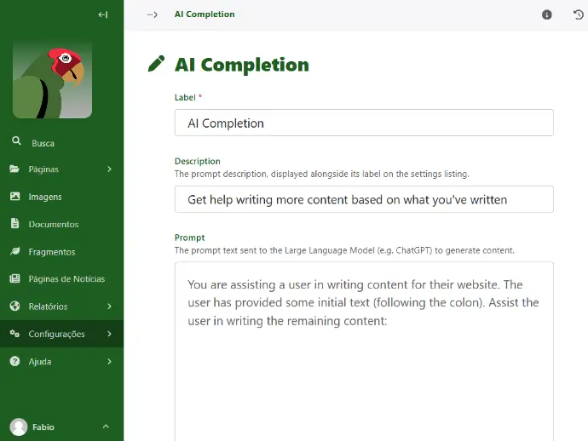Expand the Configurações chevron
Screen dimensions: 588x441
coord(109,334)
